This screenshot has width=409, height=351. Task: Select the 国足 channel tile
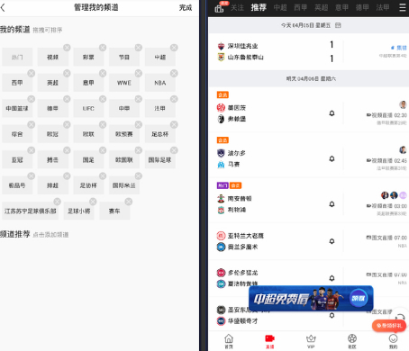88,160
